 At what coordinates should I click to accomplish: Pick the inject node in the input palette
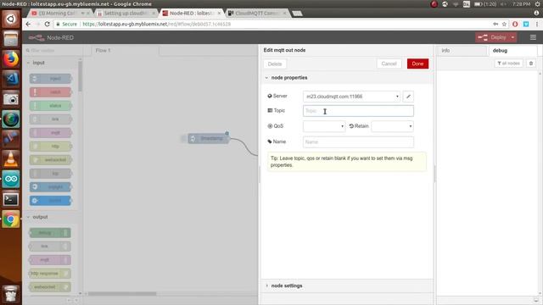(x=51, y=79)
